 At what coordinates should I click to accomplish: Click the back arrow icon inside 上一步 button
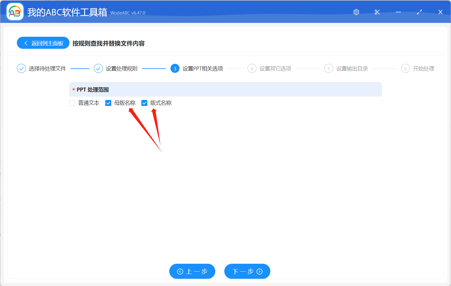click(x=180, y=271)
